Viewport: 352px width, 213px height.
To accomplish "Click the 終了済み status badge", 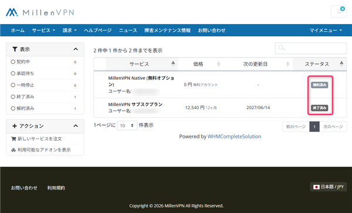I will (320, 108).
